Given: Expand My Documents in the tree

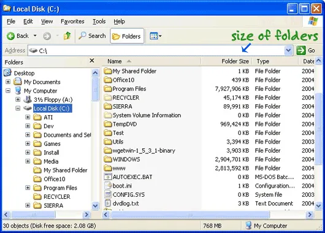Looking at the screenshot, I should click(x=8, y=82).
